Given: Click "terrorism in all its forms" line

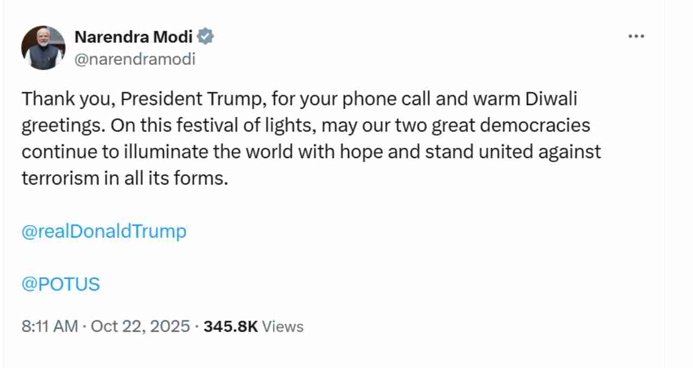Looking at the screenshot, I should tap(125, 178).
